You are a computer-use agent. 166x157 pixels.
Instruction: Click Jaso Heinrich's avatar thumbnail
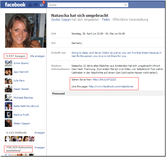click(8, 72)
